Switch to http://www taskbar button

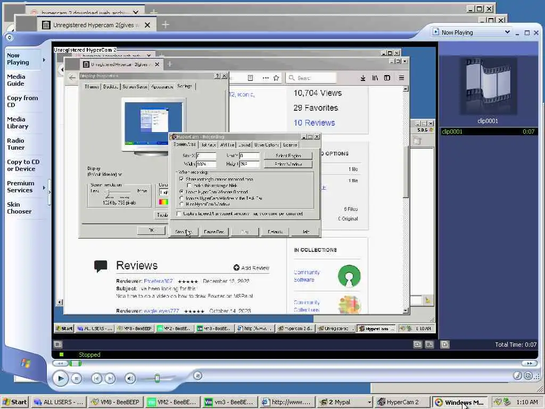coord(286,402)
